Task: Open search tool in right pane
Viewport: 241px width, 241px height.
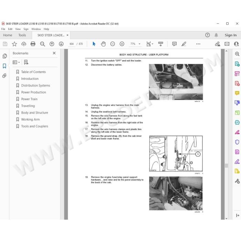Action: pyautogui.click(x=237, y=54)
